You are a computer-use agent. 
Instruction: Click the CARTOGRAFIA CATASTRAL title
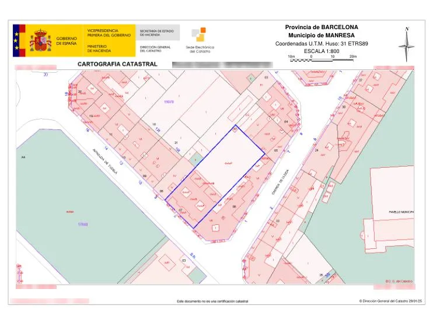coord(117,64)
